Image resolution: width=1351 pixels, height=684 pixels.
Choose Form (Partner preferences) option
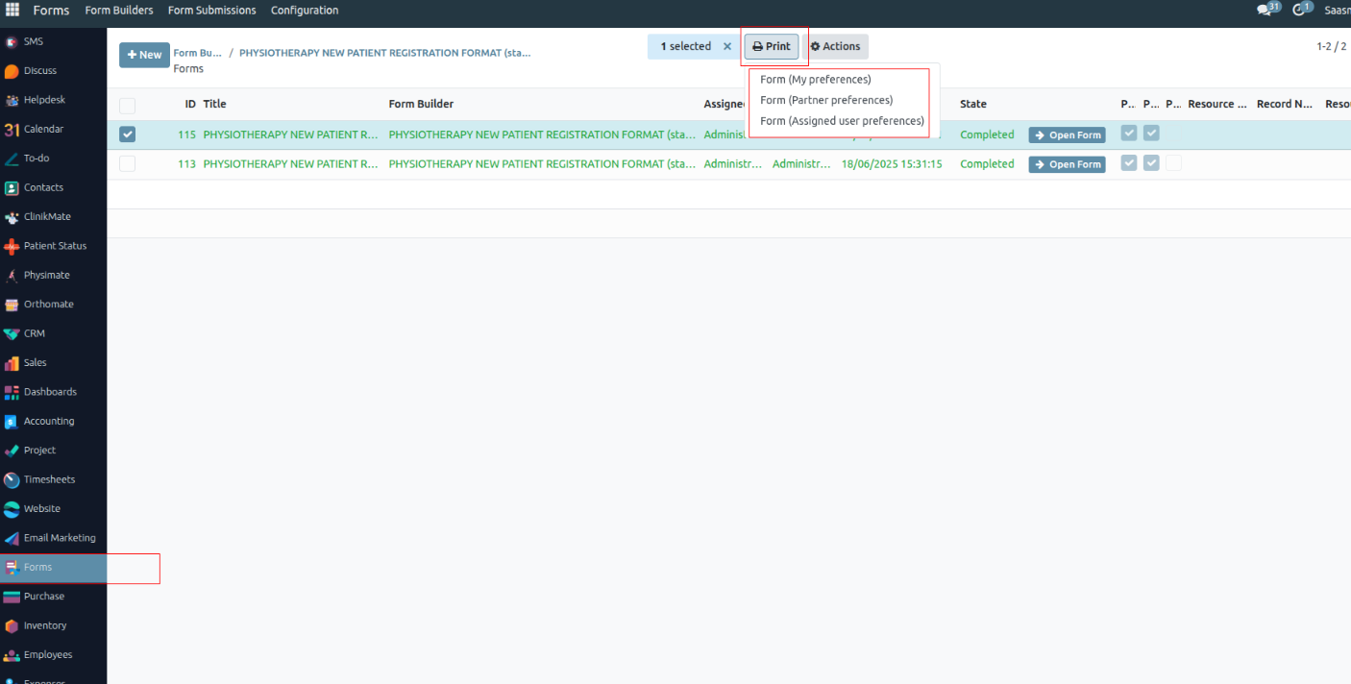[825, 100]
